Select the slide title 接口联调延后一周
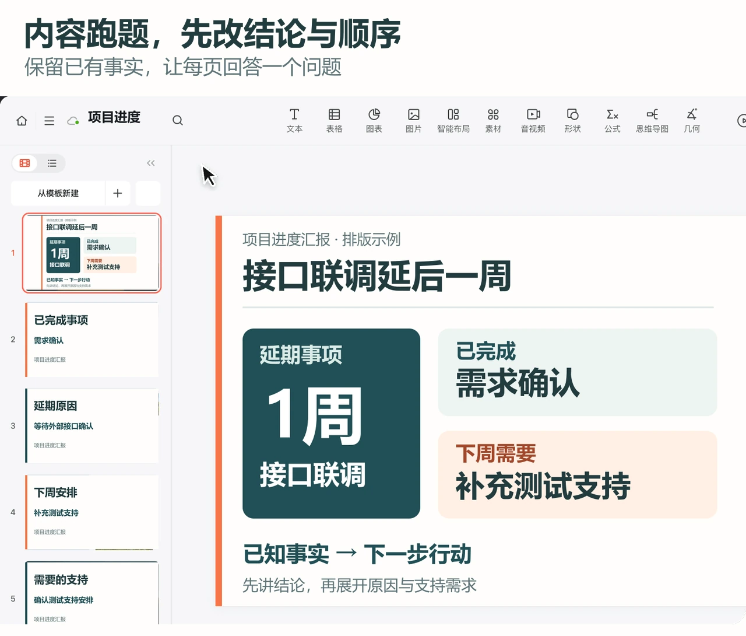 click(377, 276)
